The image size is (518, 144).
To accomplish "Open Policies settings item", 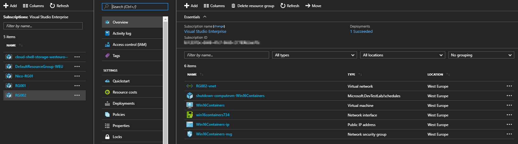I will [132, 115].
